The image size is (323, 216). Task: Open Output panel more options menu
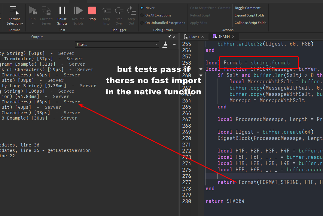click(x=175, y=44)
